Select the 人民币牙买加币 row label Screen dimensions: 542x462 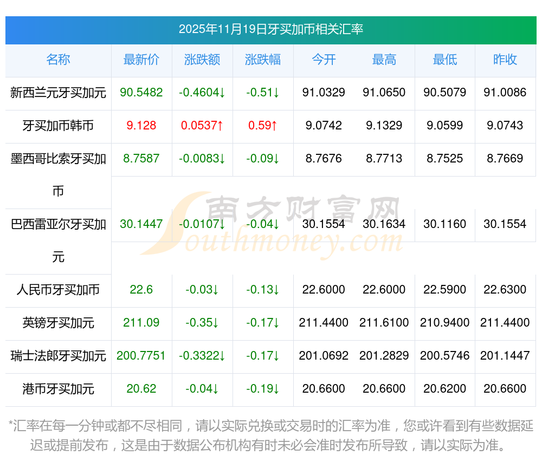58,289
